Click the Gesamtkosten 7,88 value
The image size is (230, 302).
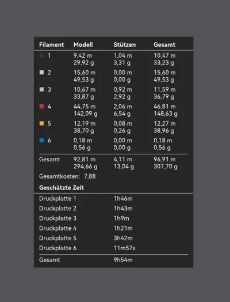90,176
